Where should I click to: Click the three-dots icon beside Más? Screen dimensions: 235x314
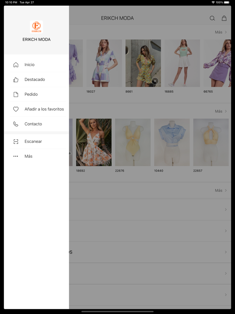(x=16, y=156)
